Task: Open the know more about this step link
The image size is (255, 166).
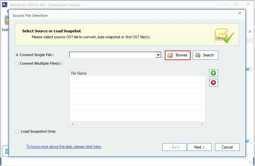Action: tap(64, 147)
